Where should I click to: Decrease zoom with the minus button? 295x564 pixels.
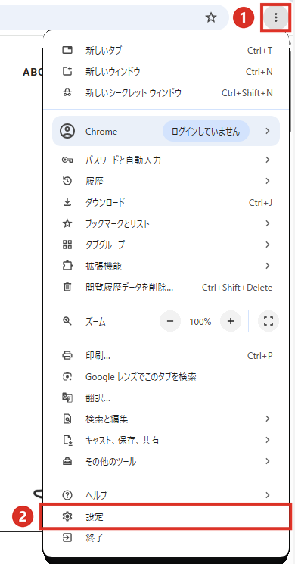click(x=170, y=321)
